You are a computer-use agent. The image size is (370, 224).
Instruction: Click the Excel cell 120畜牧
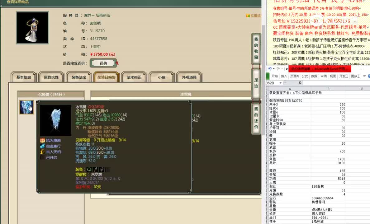328,186
